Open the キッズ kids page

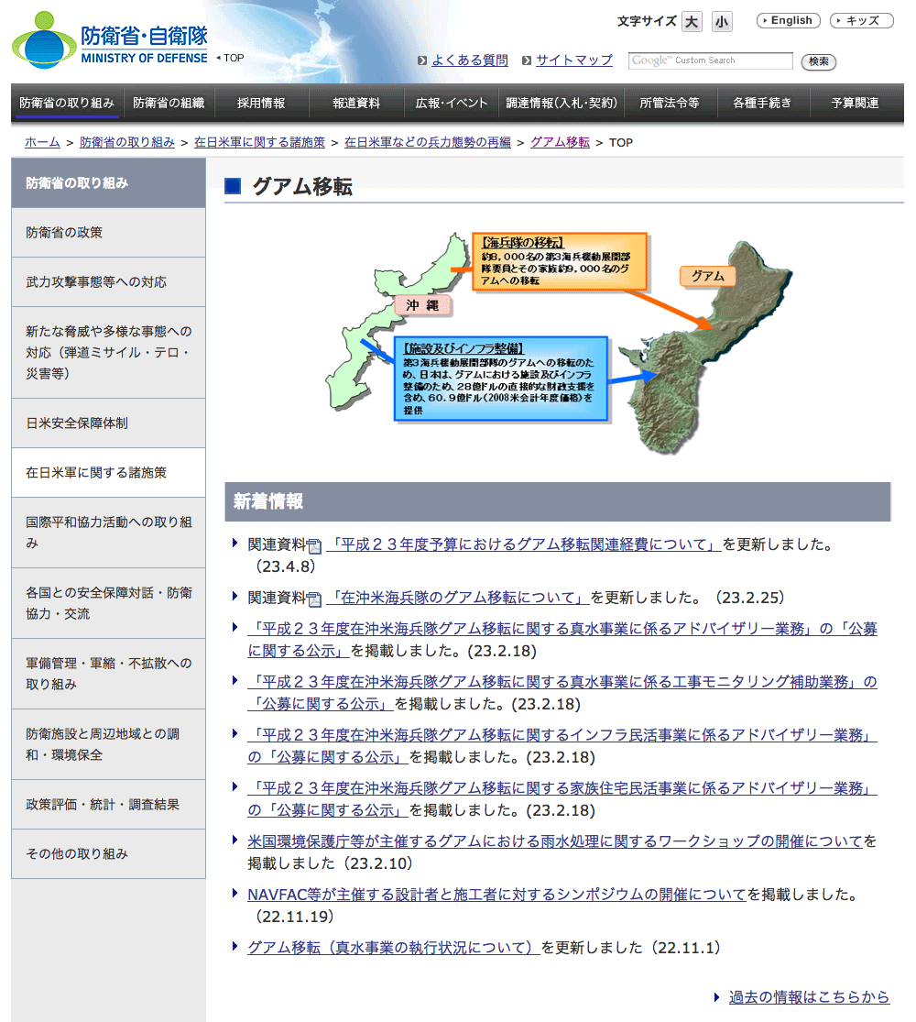pyautogui.click(x=861, y=20)
